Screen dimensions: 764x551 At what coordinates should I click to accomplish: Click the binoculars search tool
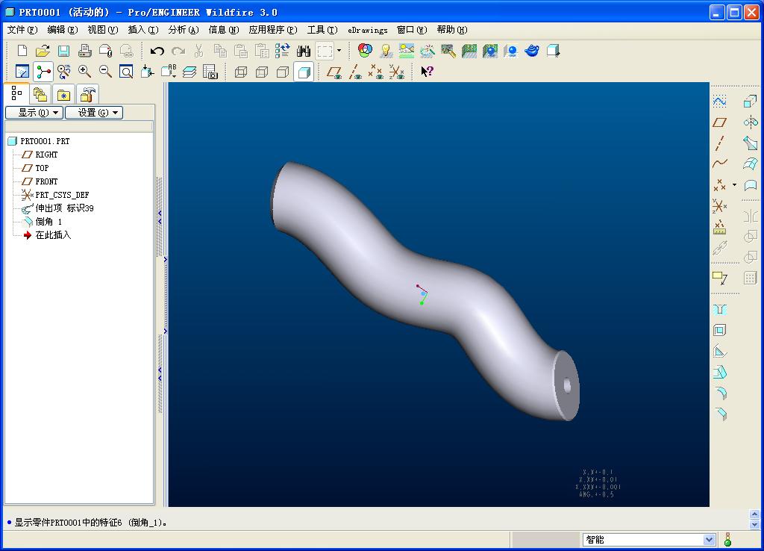tap(304, 51)
